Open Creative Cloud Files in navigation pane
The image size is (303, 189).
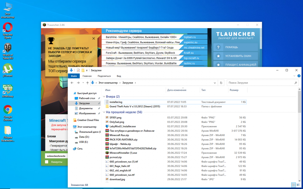(86, 120)
